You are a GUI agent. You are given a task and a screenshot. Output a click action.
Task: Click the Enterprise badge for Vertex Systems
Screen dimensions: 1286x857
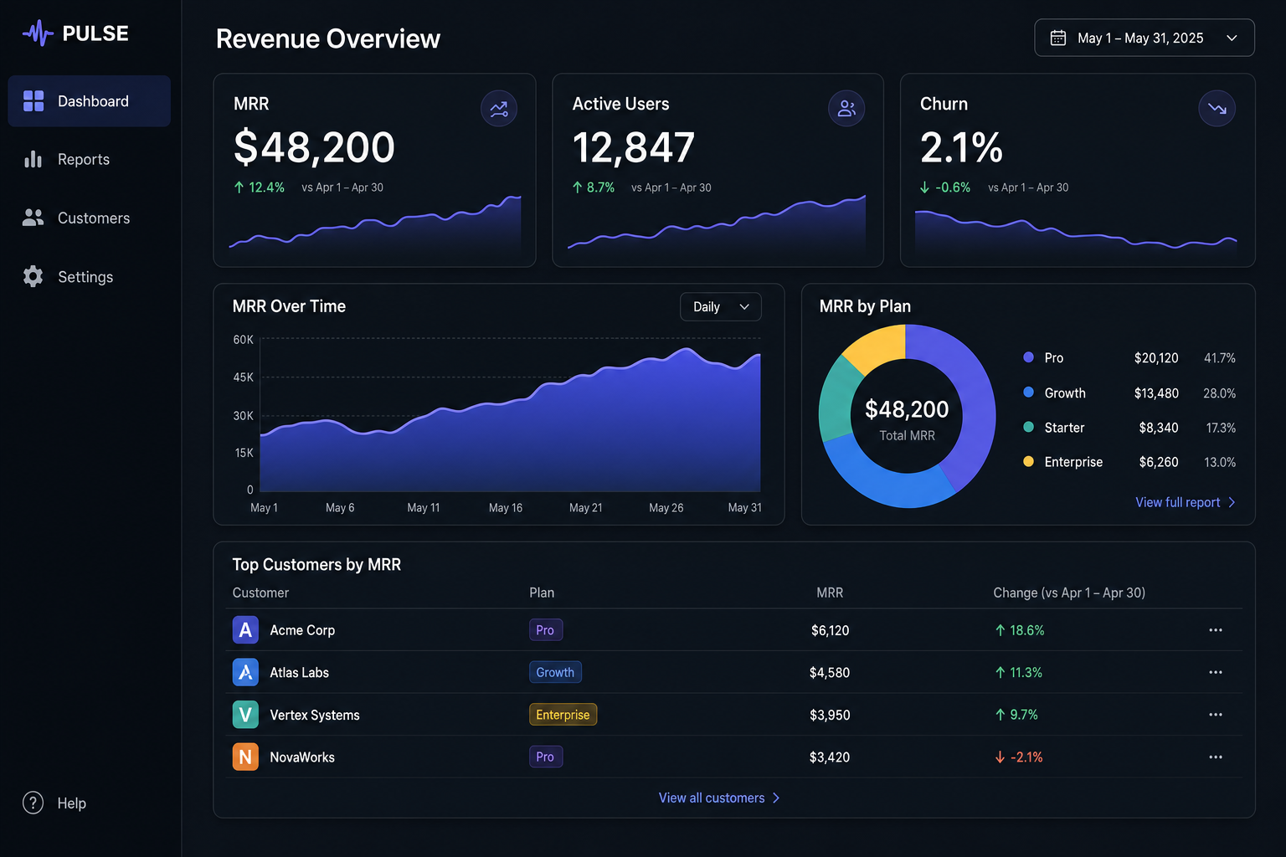[563, 715]
